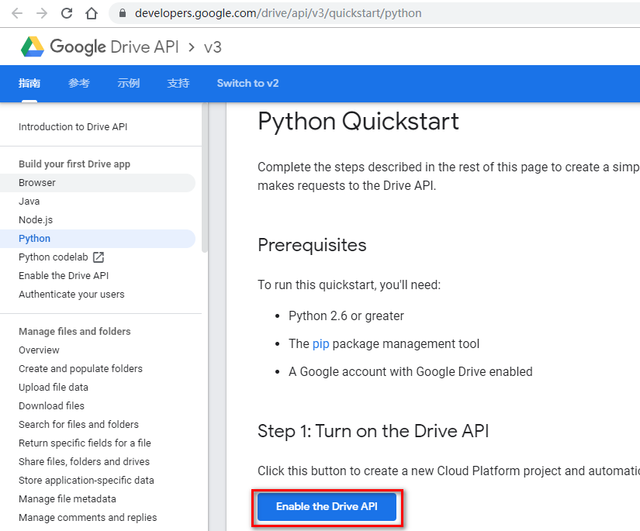This screenshot has width=640, height=531.
Task: Go to browser home page icon
Action: pos(92,13)
